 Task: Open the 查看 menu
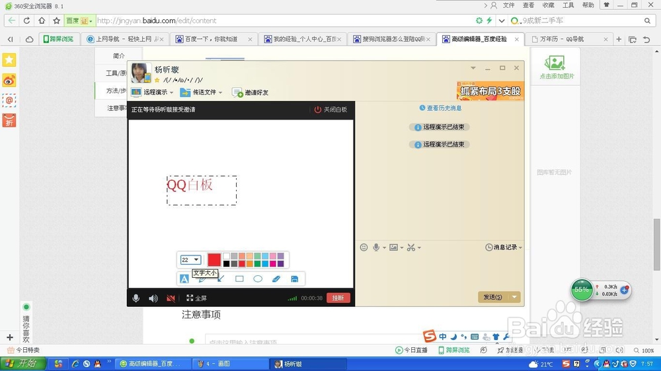pos(529,5)
